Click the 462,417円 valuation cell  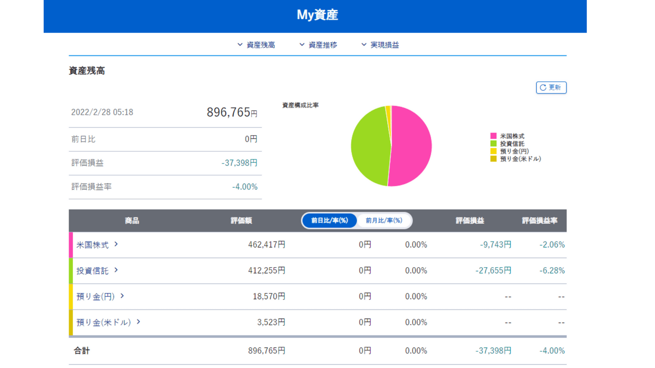tap(266, 245)
